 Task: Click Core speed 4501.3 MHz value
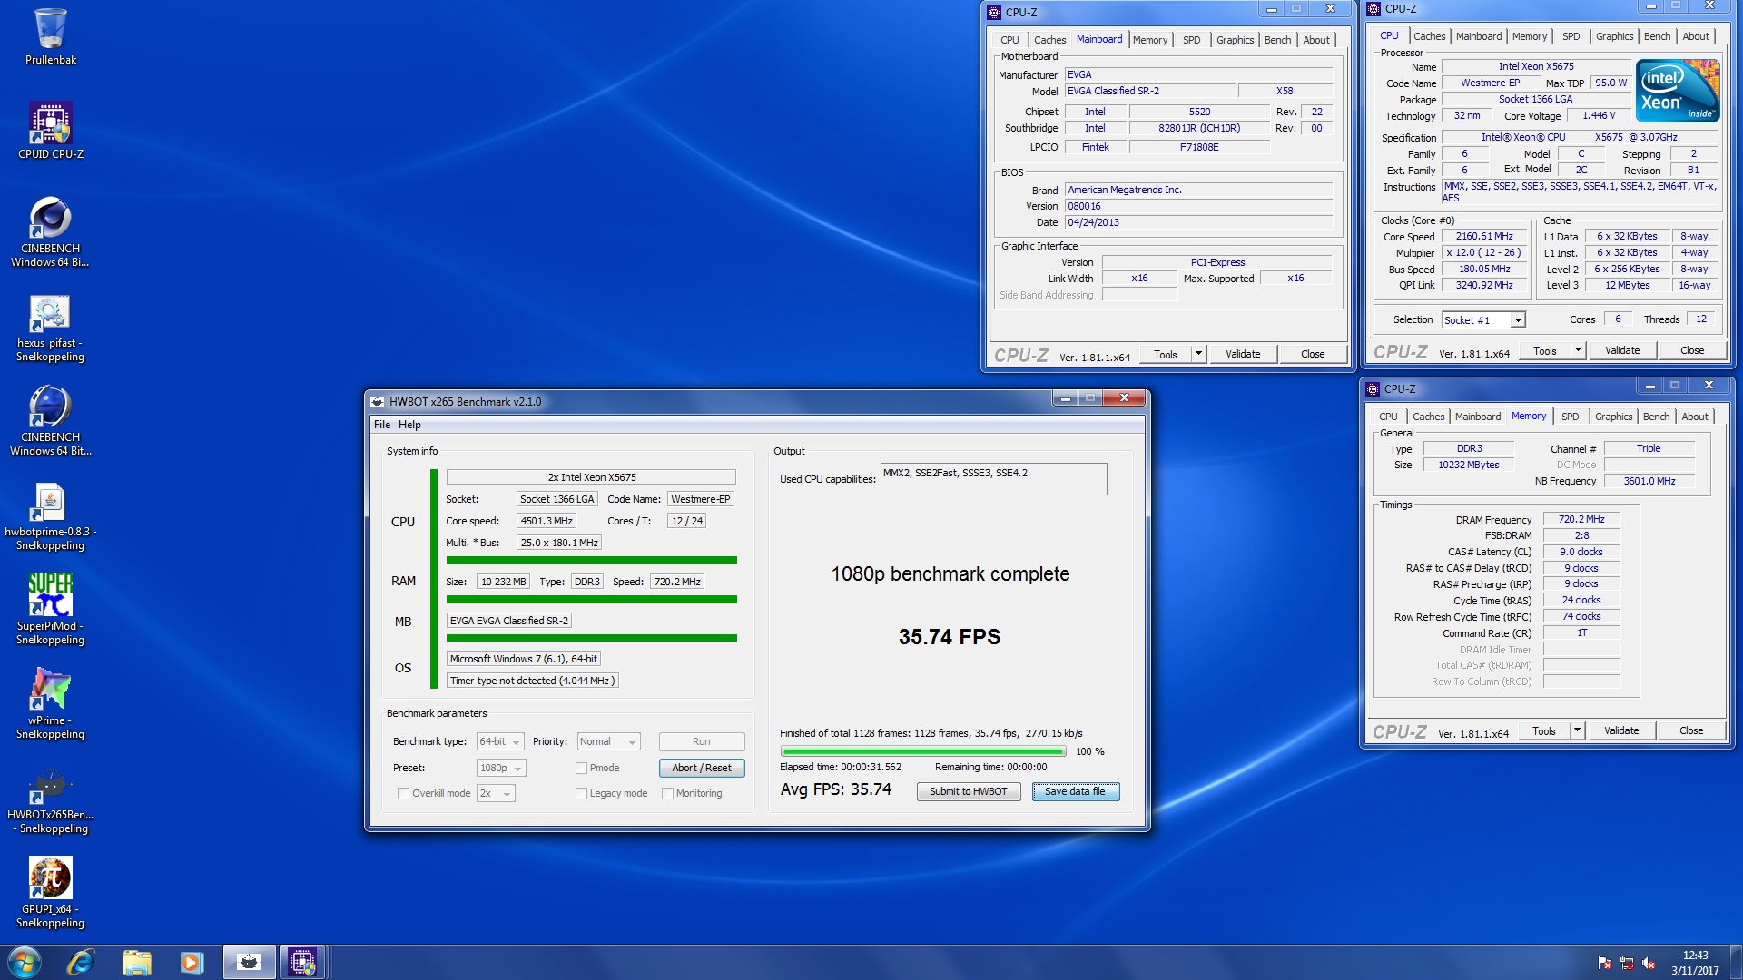tap(547, 521)
